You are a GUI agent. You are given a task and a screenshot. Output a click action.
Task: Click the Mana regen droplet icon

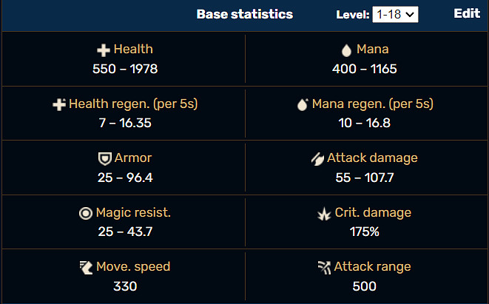point(302,105)
